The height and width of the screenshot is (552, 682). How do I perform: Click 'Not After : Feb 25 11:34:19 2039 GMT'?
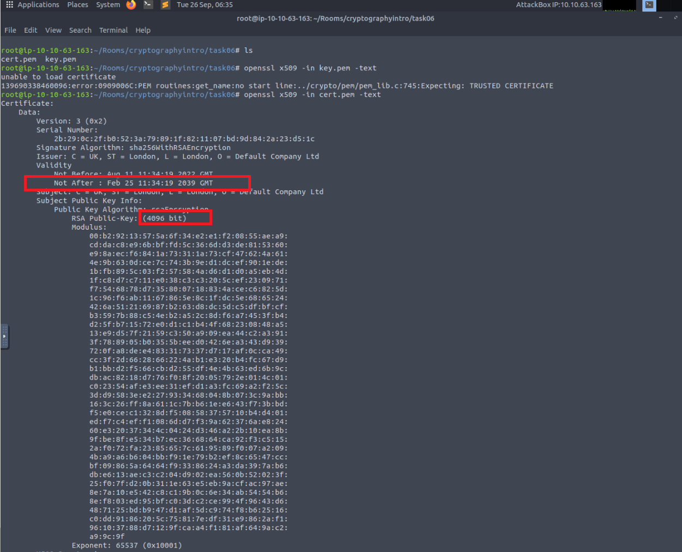pyautogui.click(x=133, y=183)
